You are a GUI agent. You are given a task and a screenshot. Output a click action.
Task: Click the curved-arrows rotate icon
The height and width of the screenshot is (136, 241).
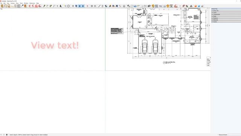[x=106, y=6]
